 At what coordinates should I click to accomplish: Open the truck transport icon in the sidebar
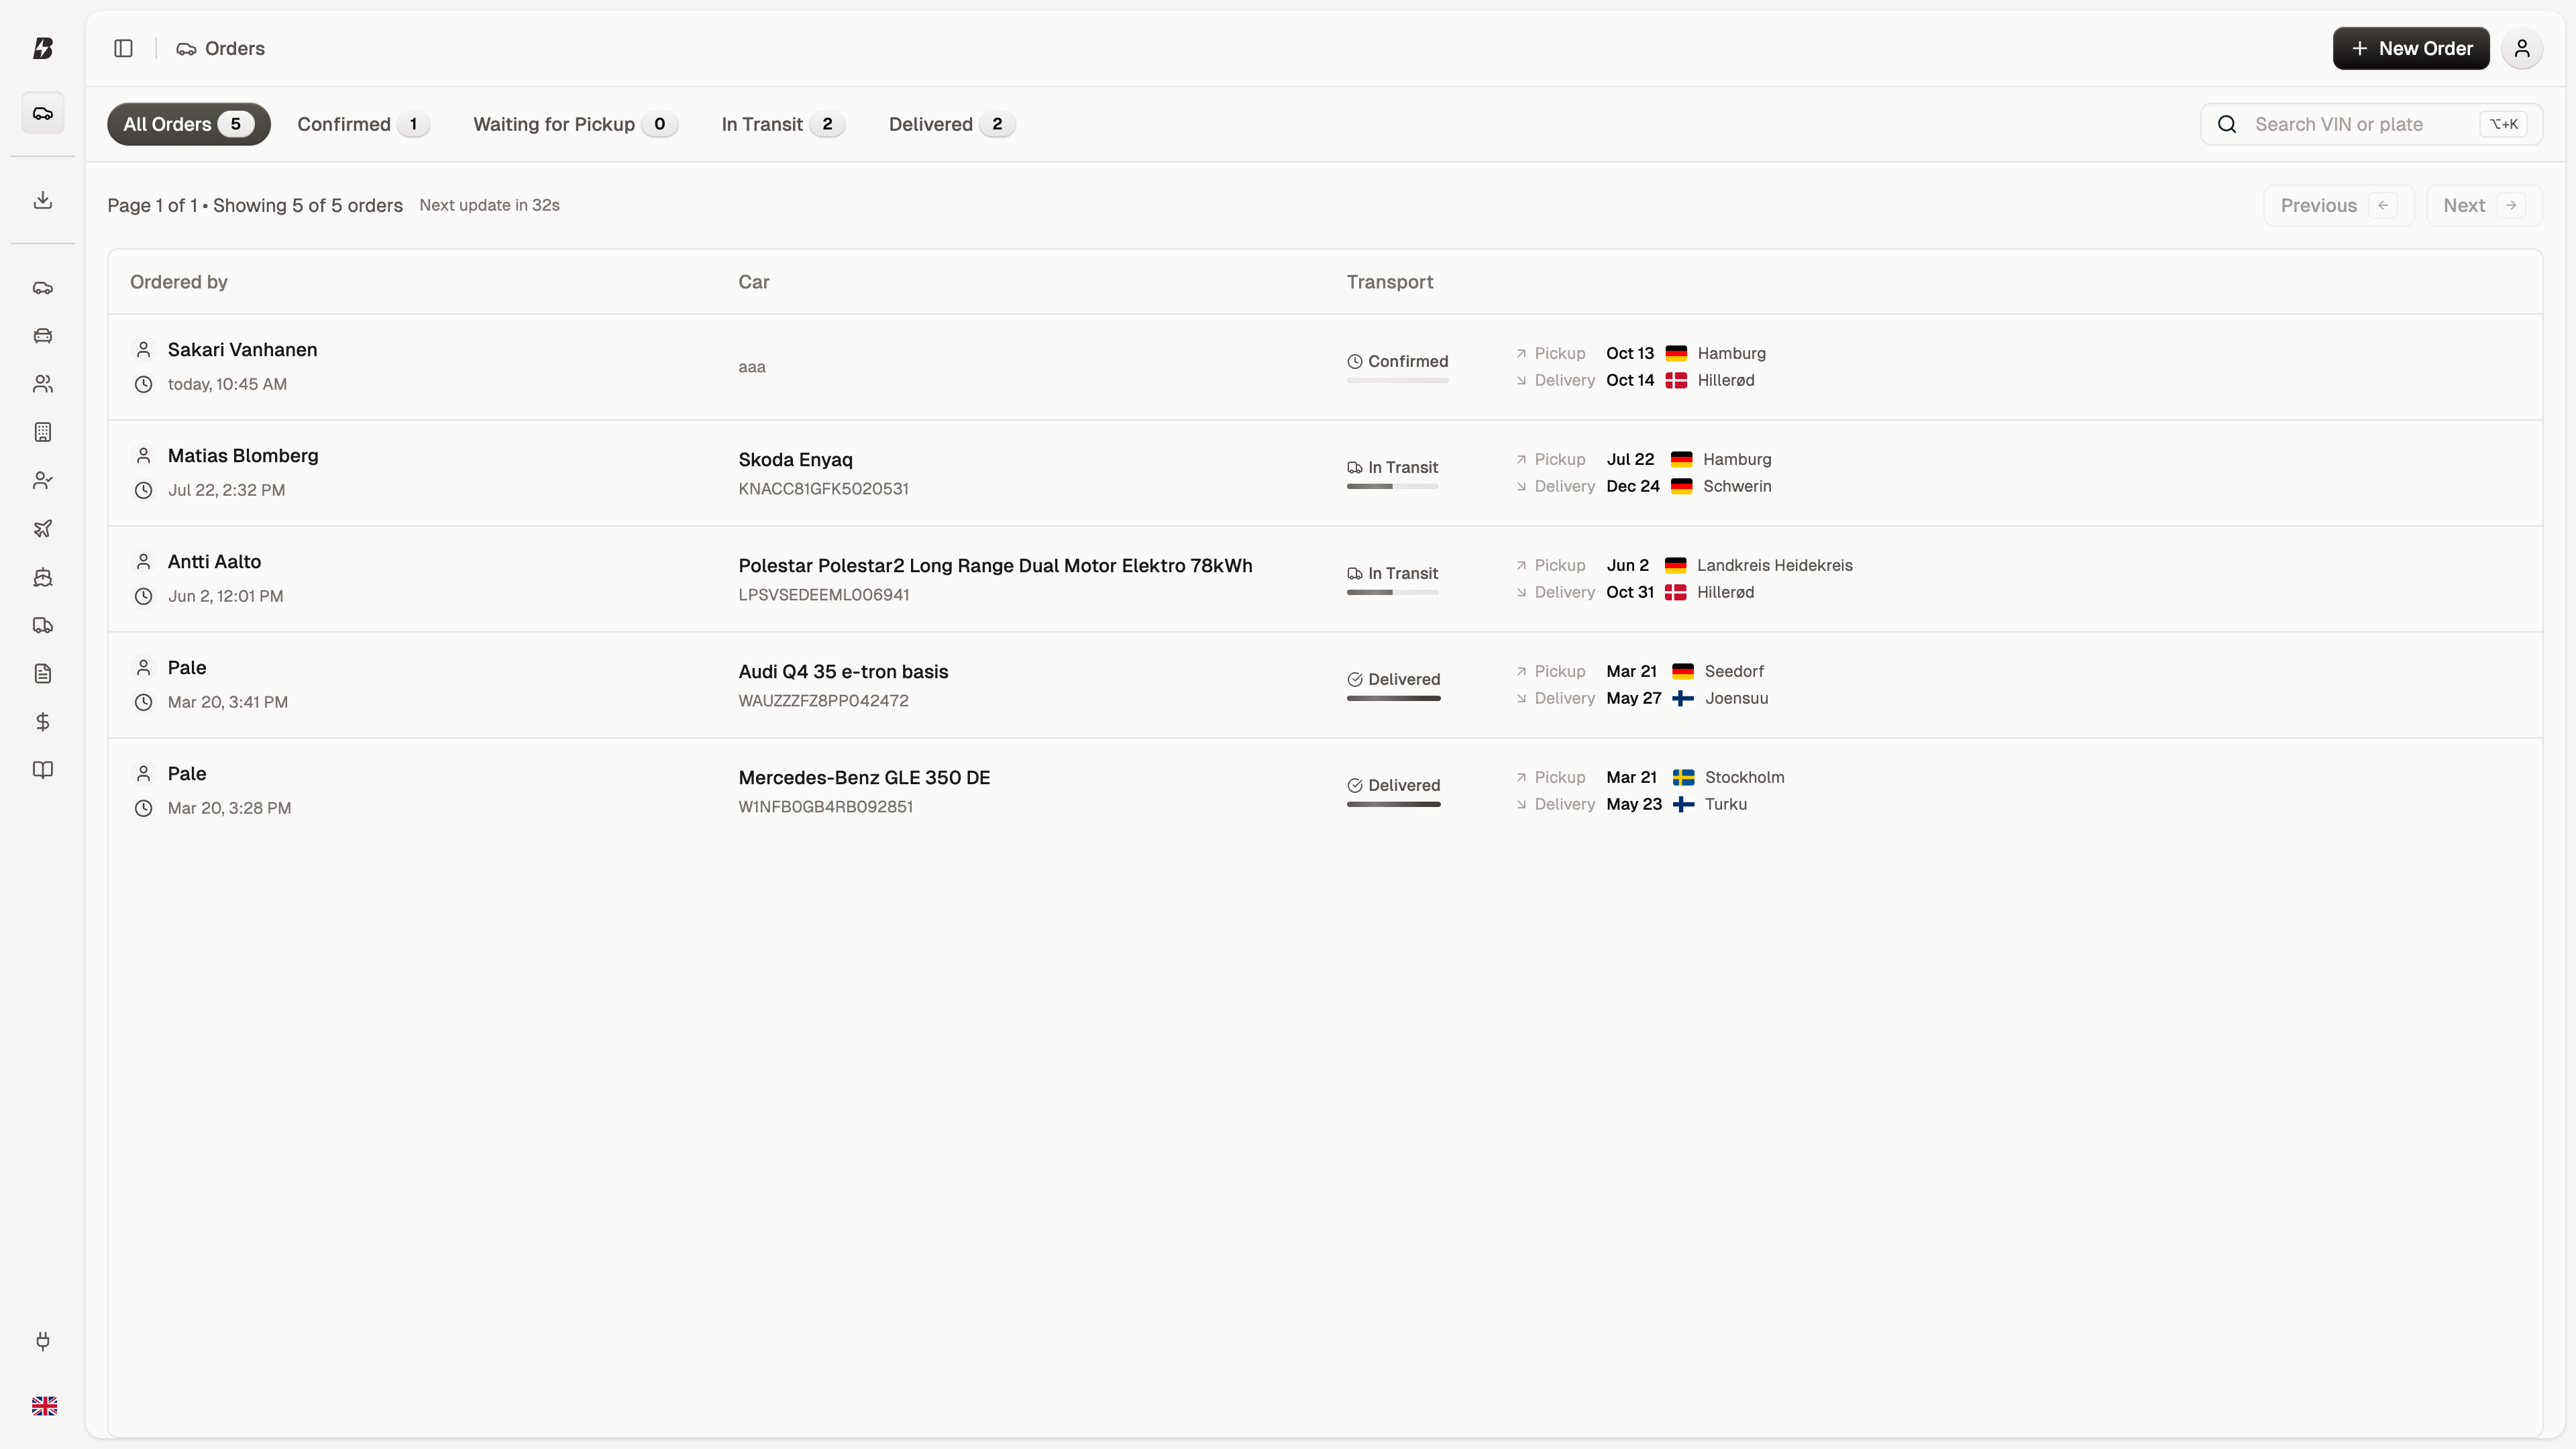pos(42,625)
